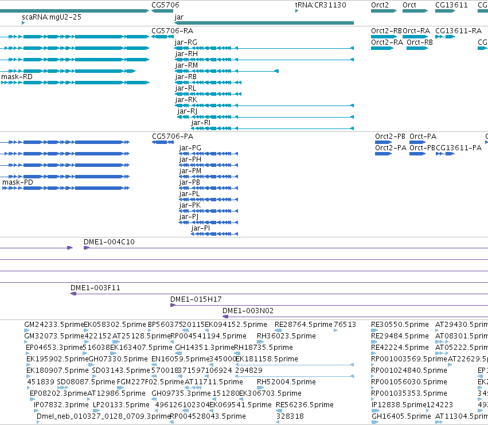488x425 pixels.
Task: Click the RE29484.5prime EST label
Action: (400, 336)
